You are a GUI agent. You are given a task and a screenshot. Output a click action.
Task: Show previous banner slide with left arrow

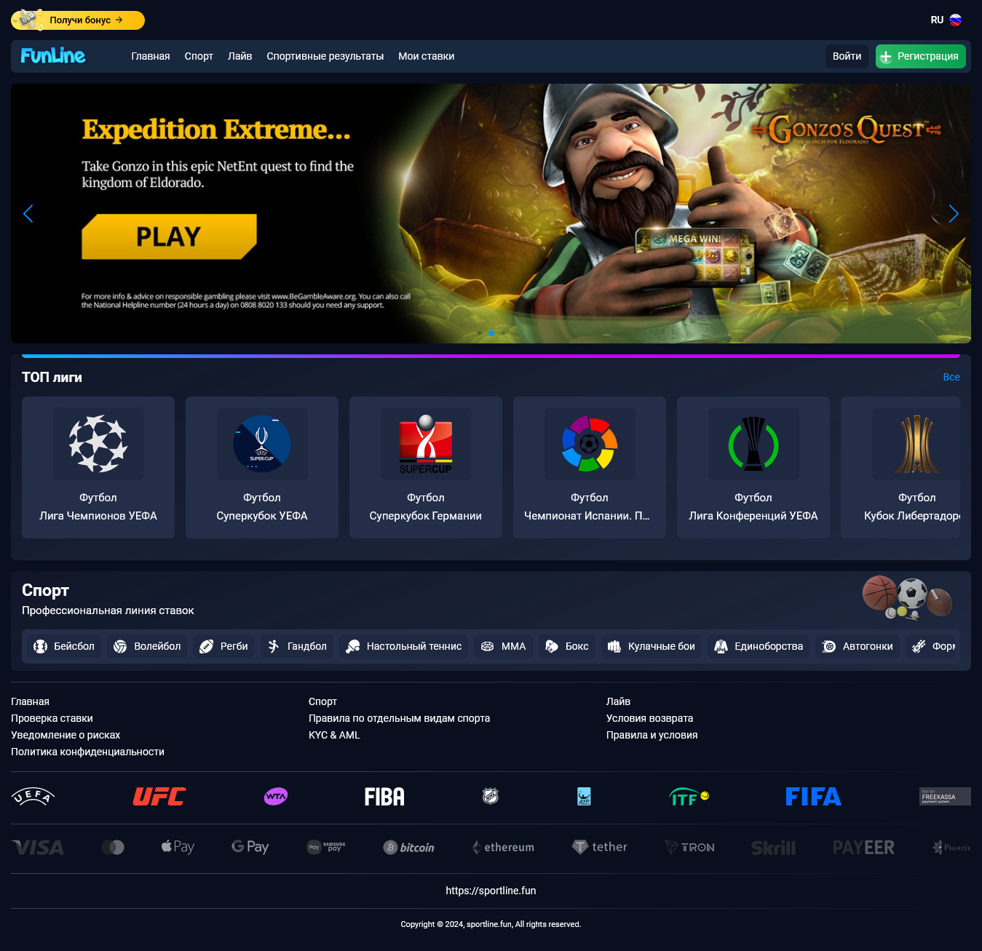(28, 214)
